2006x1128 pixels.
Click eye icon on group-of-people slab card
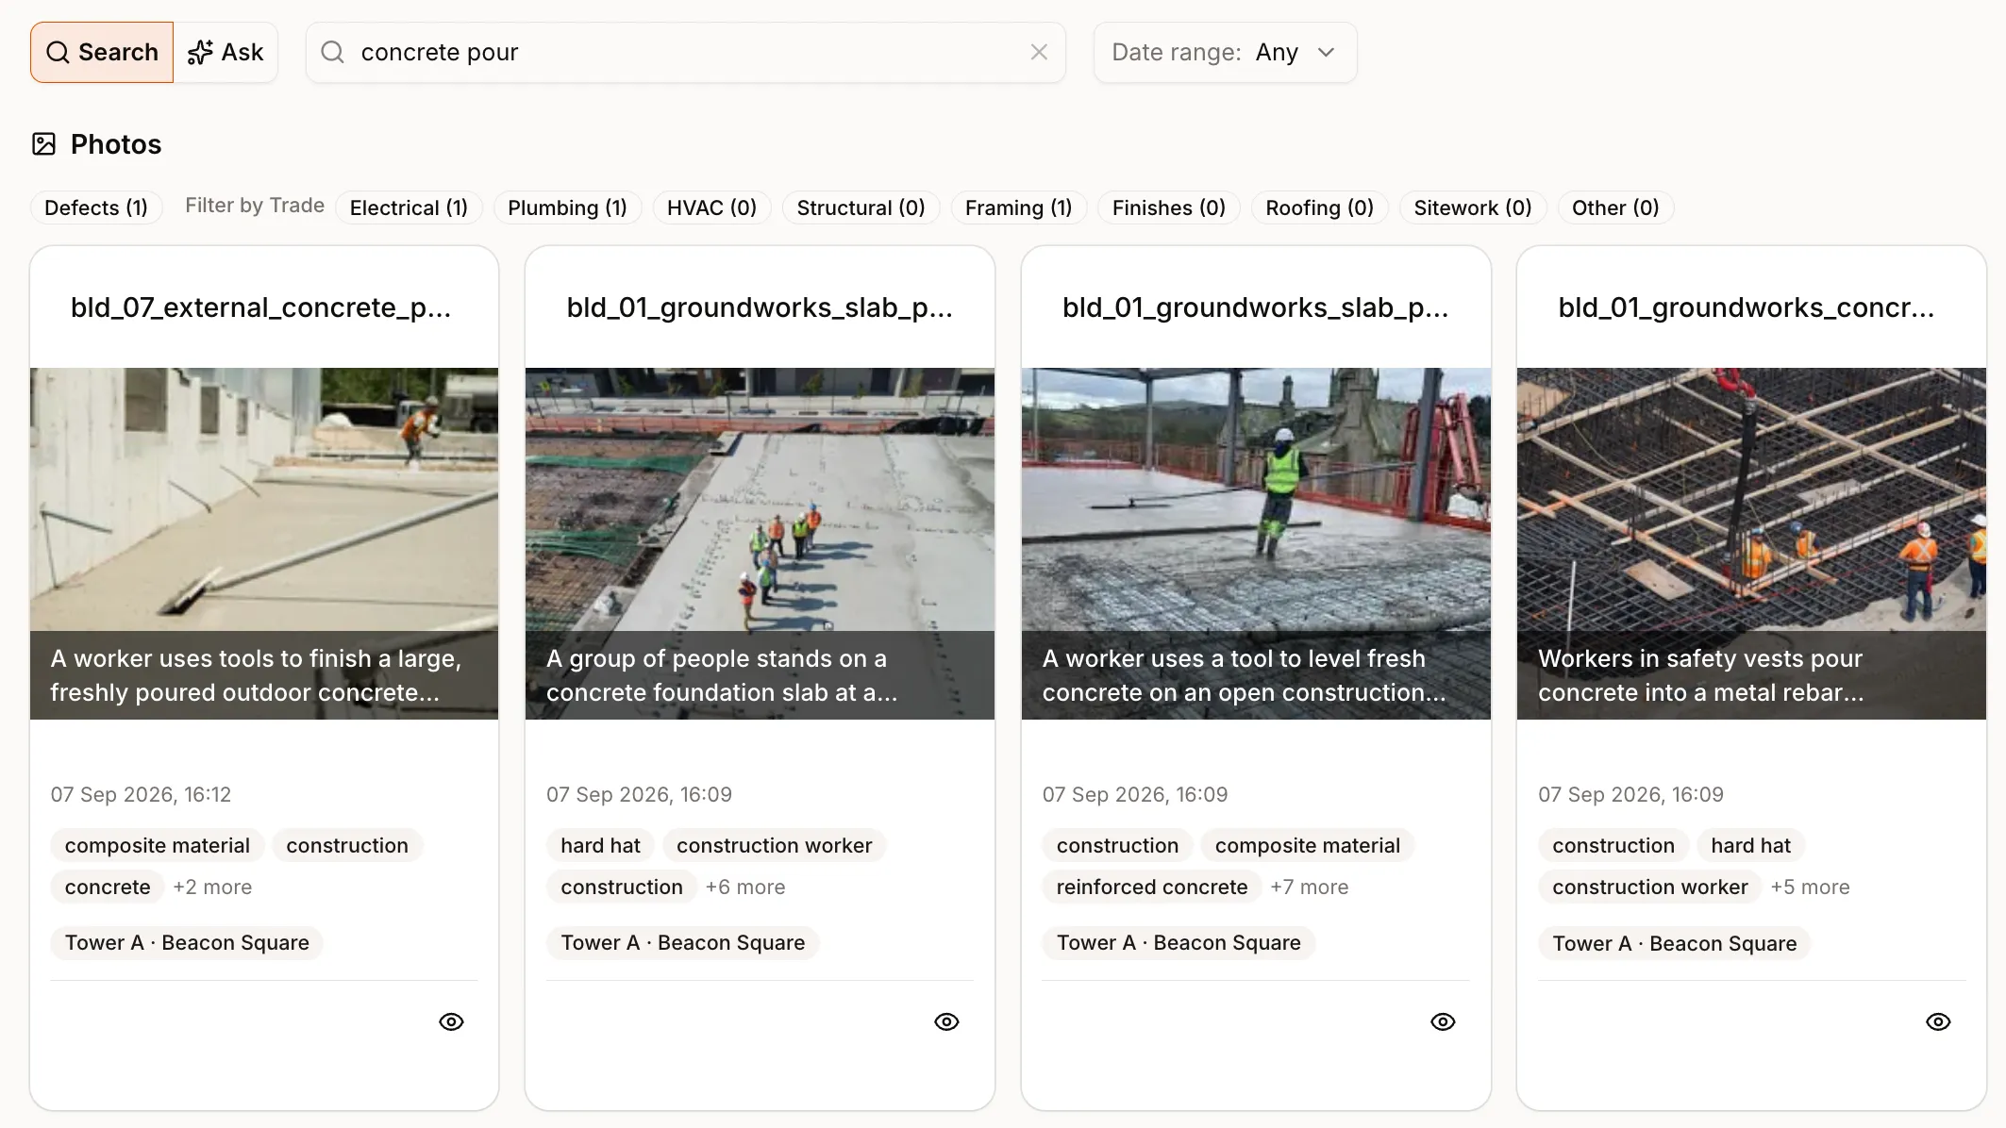click(946, 1021)
